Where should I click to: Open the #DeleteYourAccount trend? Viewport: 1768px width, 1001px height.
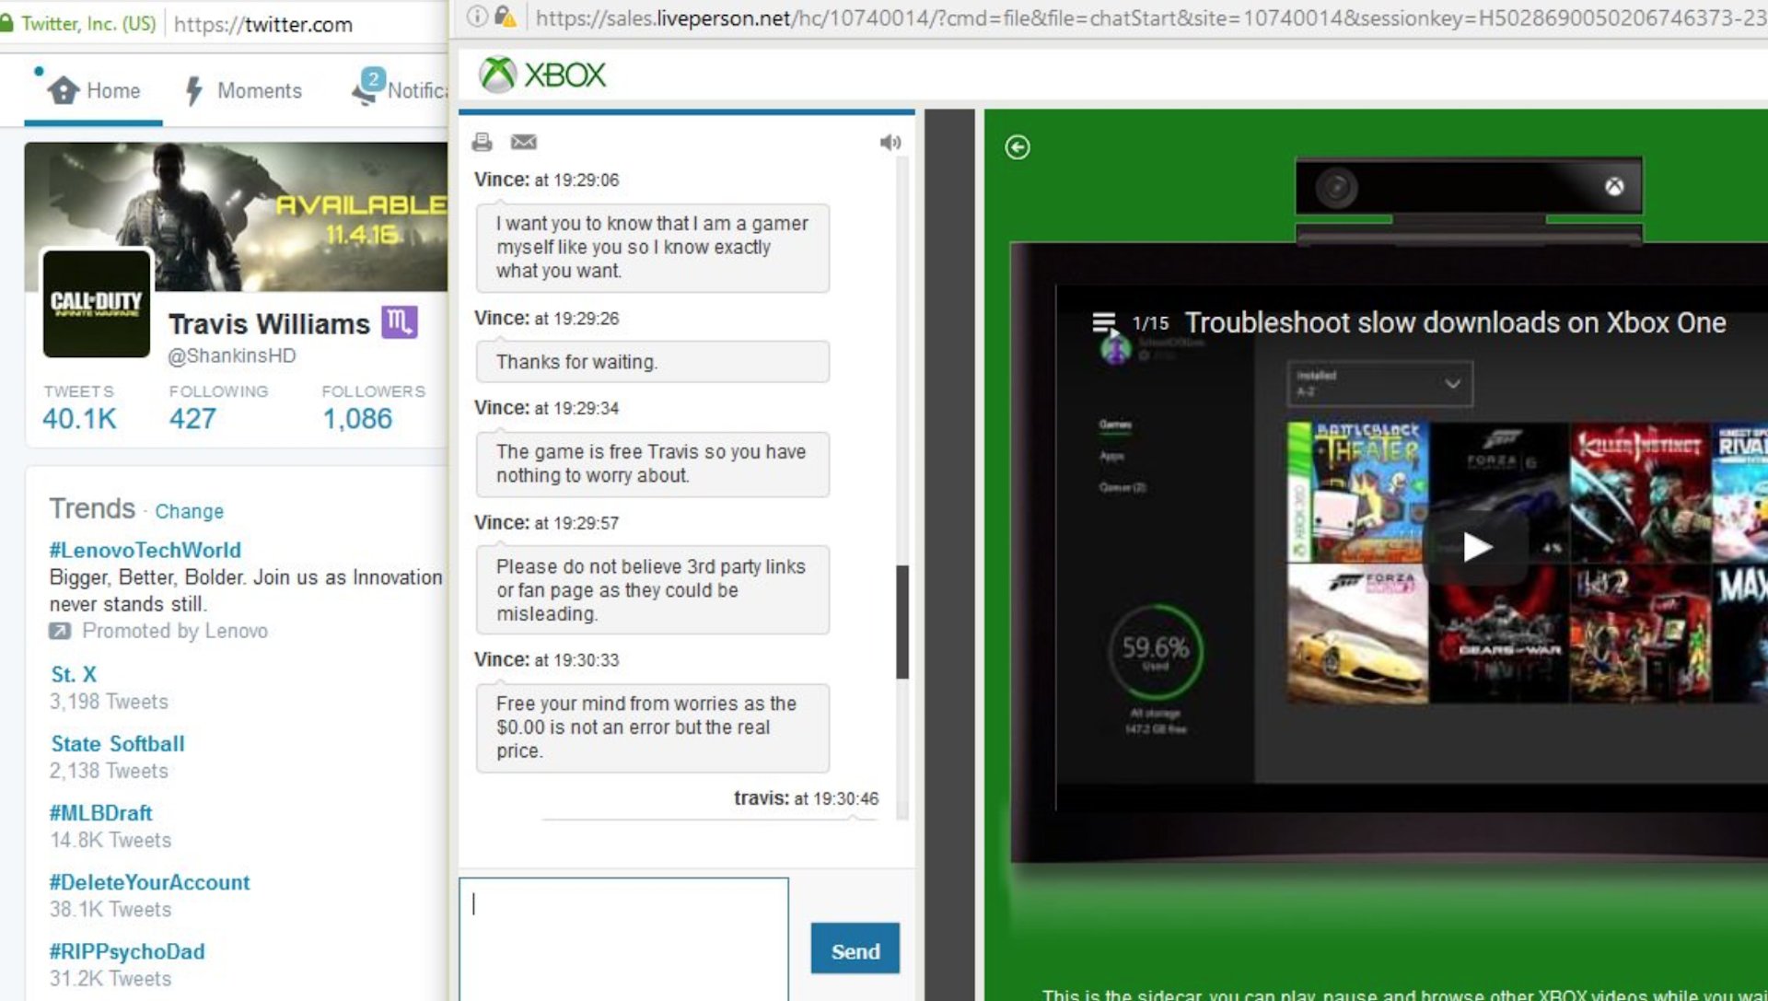149,882
